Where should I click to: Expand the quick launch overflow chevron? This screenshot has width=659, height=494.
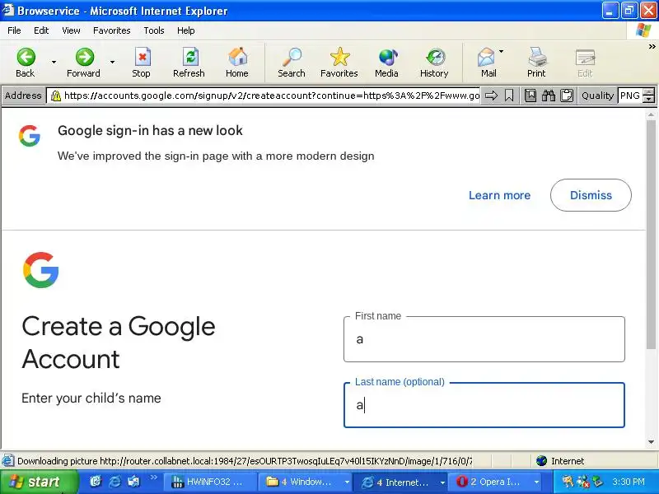click(x=153, y=478)
